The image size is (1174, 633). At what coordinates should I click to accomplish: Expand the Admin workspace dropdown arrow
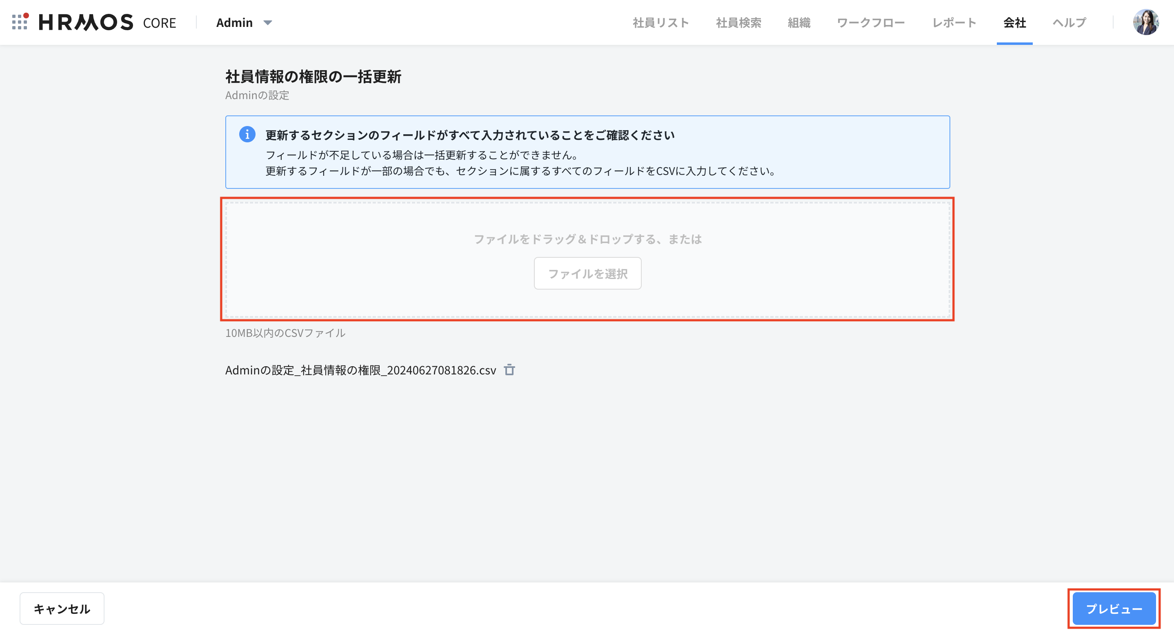(268, 22)
